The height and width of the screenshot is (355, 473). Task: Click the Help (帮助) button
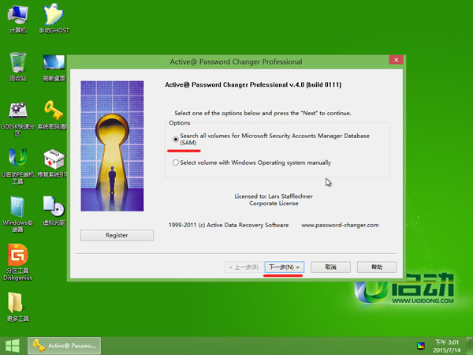coord(377,267)
